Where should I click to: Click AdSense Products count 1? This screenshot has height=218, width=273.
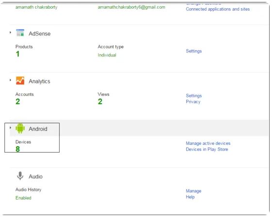click(17, 54)
